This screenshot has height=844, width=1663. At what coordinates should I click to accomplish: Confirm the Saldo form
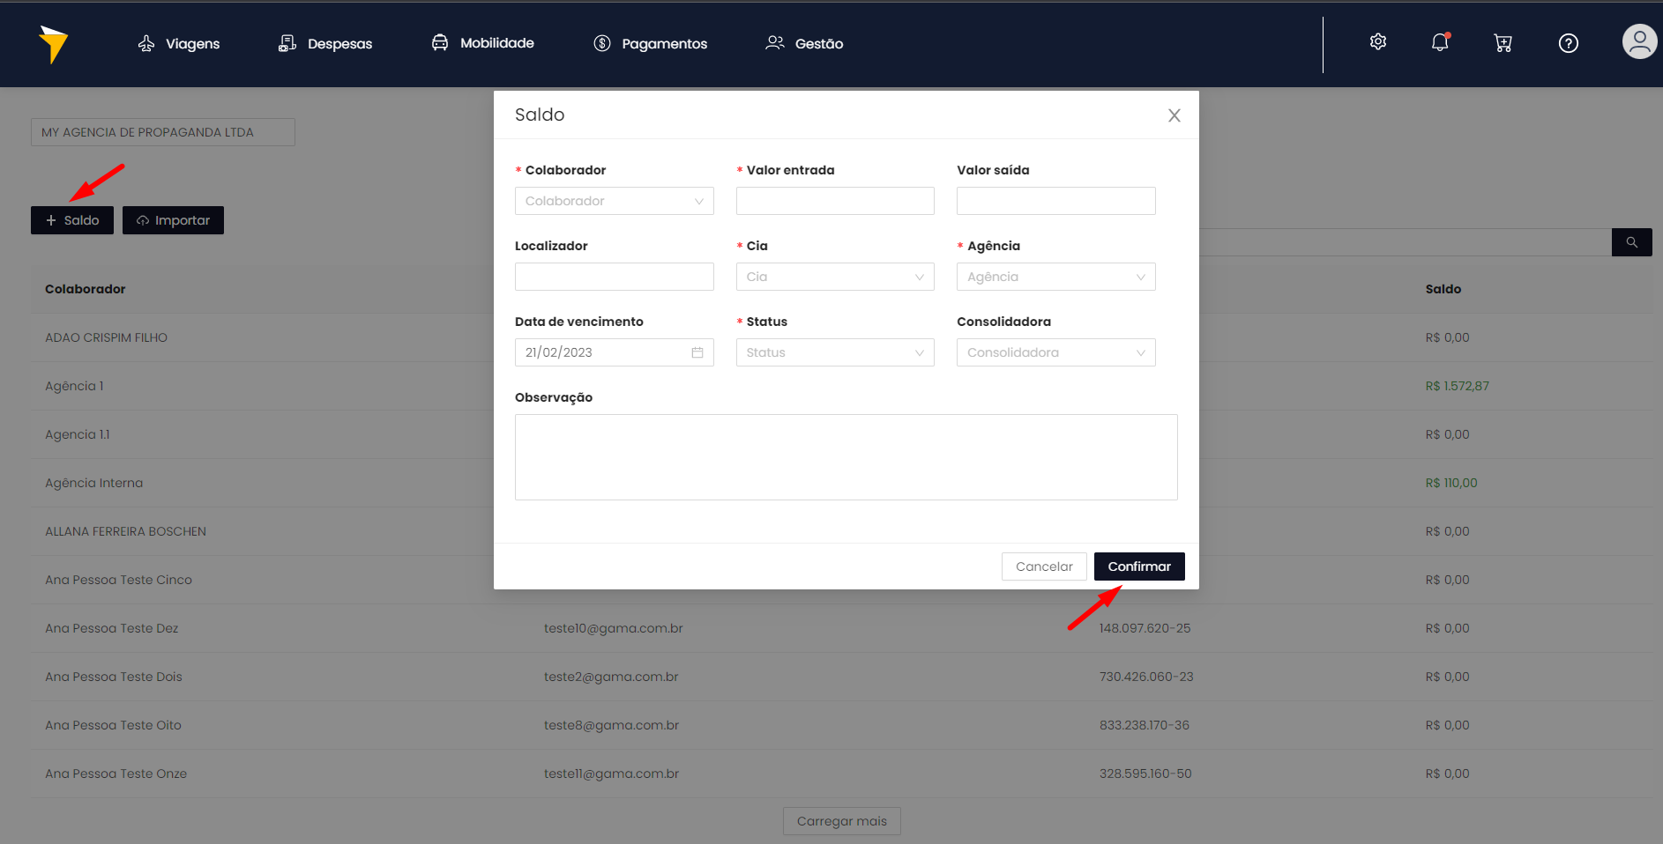1139,566
